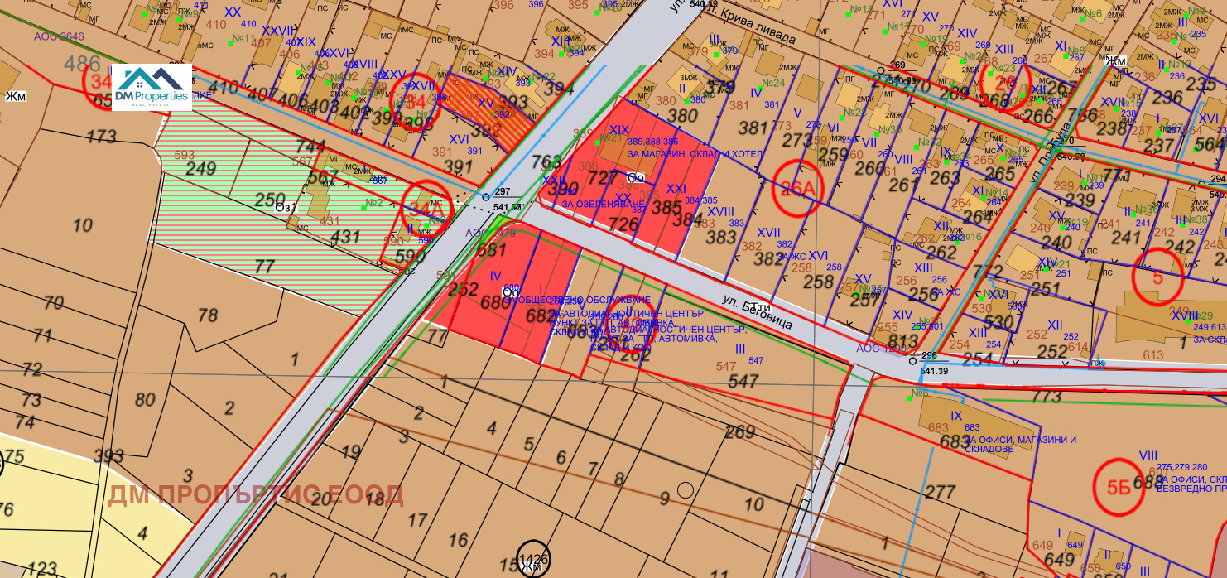
Task: Click the ДМ ПРОПЪРТИС ЕООД watermark text
Action: tap(256, 495)
